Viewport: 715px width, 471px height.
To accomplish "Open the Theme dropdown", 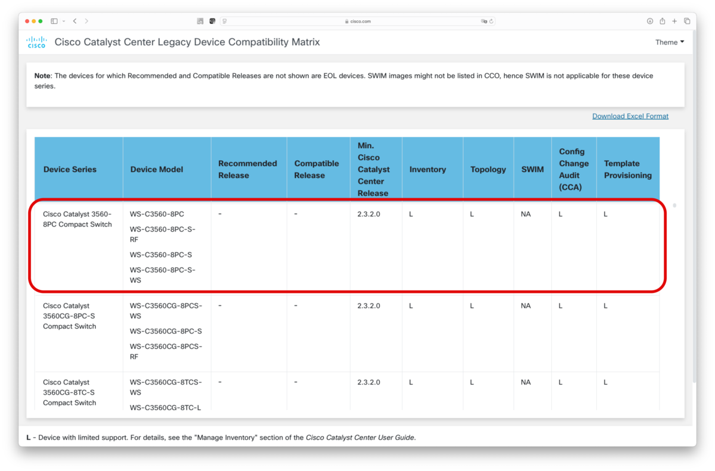I will pyautogui.click(x=669, y=42).
